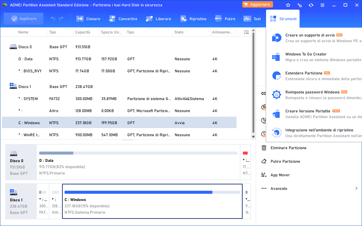Viewport: 362px width, 226px height.
Task: Choose Pulire Partizione in the side panel
Action: coord(281,162)
